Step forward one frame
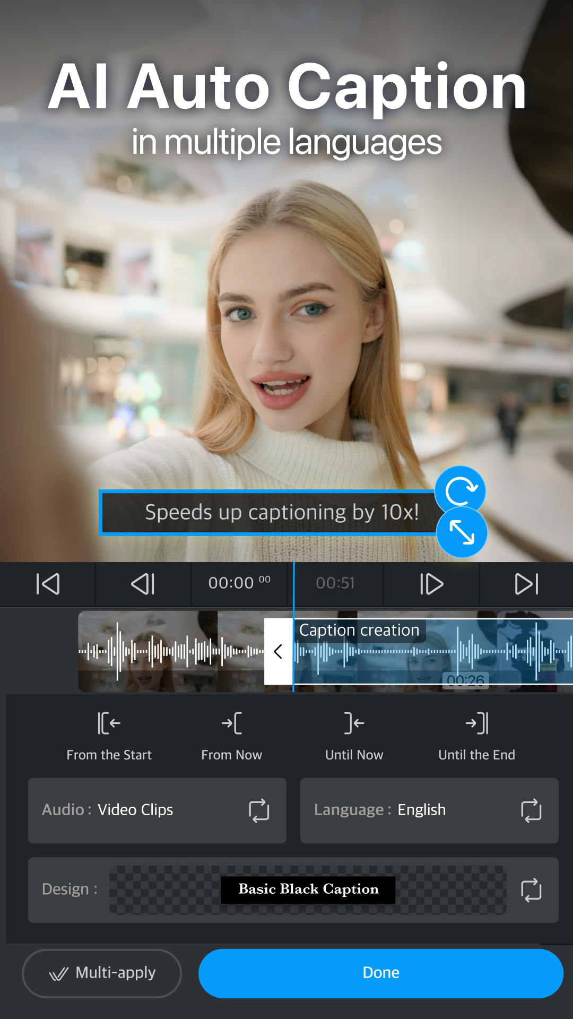This screenshot has height=1019, width=573. coord(431,584)
